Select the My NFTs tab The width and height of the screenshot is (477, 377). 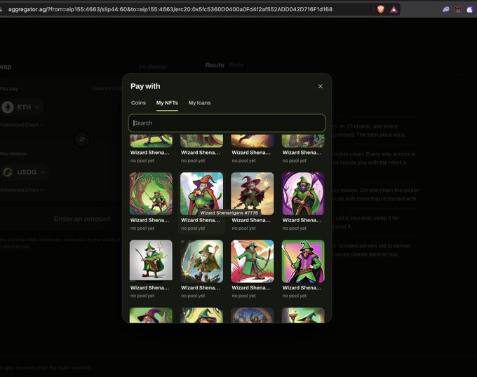point(167,103)
